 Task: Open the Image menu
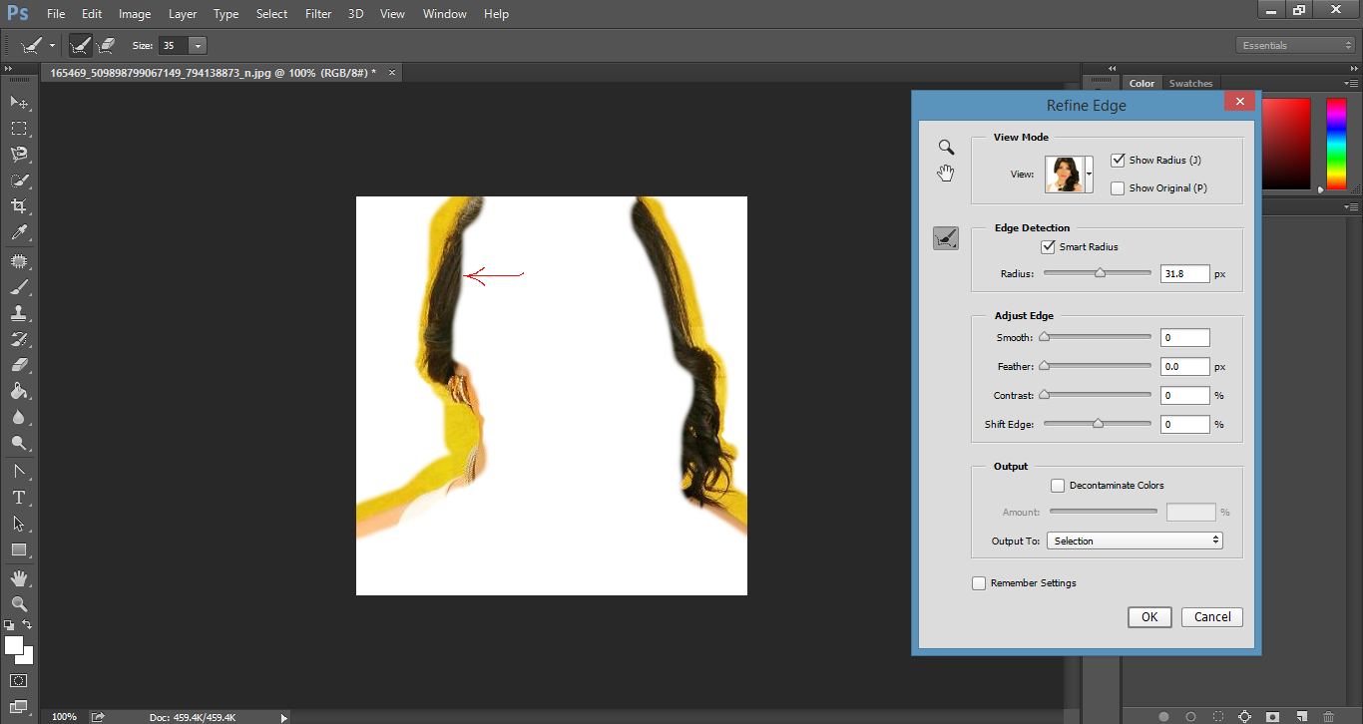click(x=135, y=14)
